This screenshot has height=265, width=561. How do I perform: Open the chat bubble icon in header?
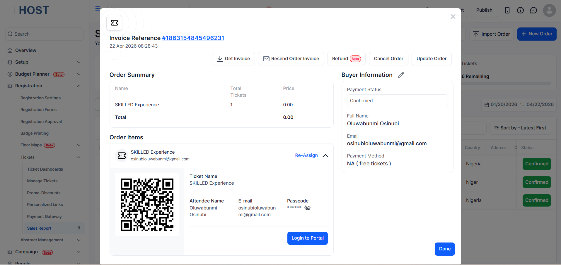[533, 10]
